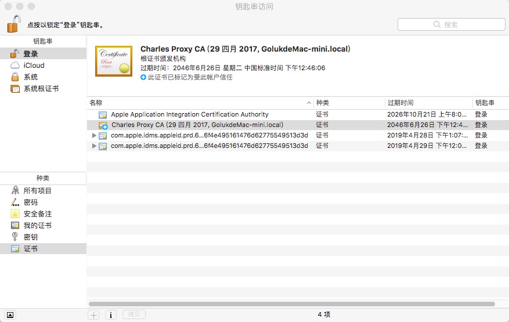
Task: Select the 系统 keychain
Action: (x=43, y=77)
